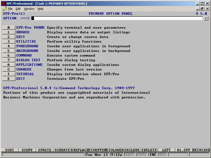
Task: Click the SCOPY function key button
Action: click(27, 150)
